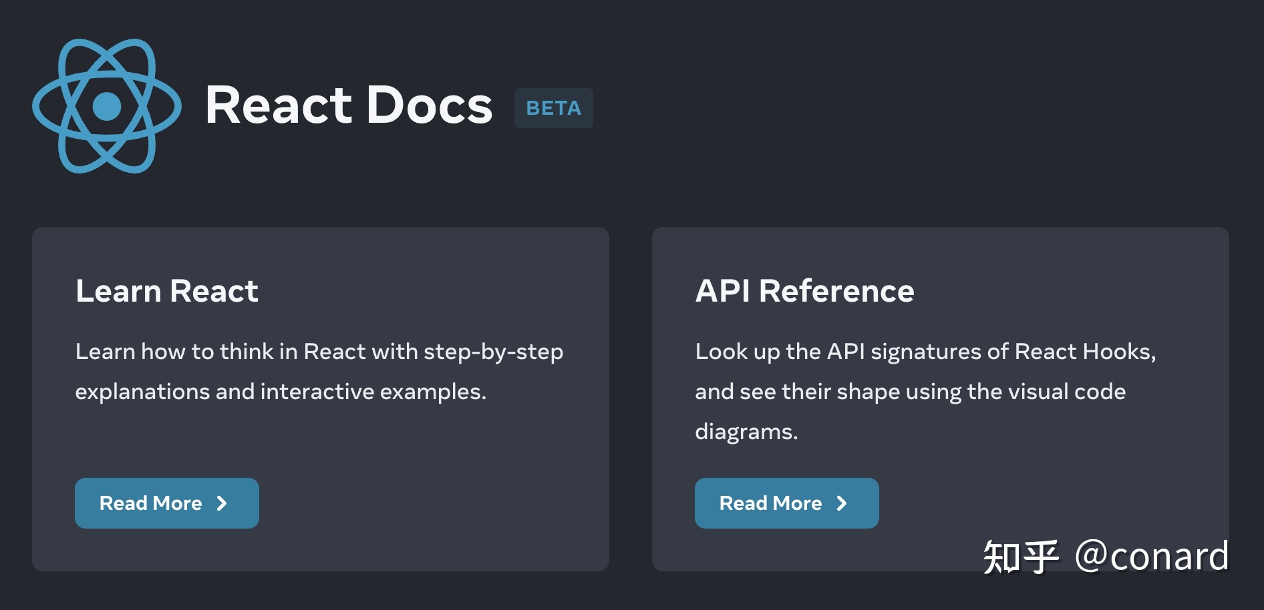The width and height of the screenshot is (1264, 610).
Task: Open the API Reference heading
Action: 804,291
